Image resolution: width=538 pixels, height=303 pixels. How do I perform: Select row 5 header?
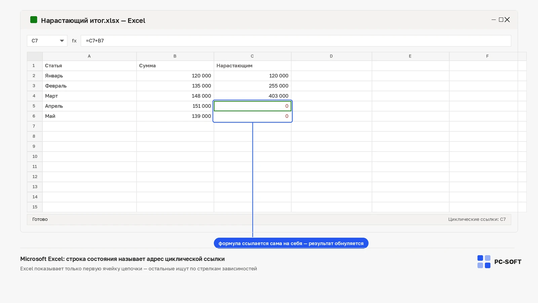(x=35, y=106)
